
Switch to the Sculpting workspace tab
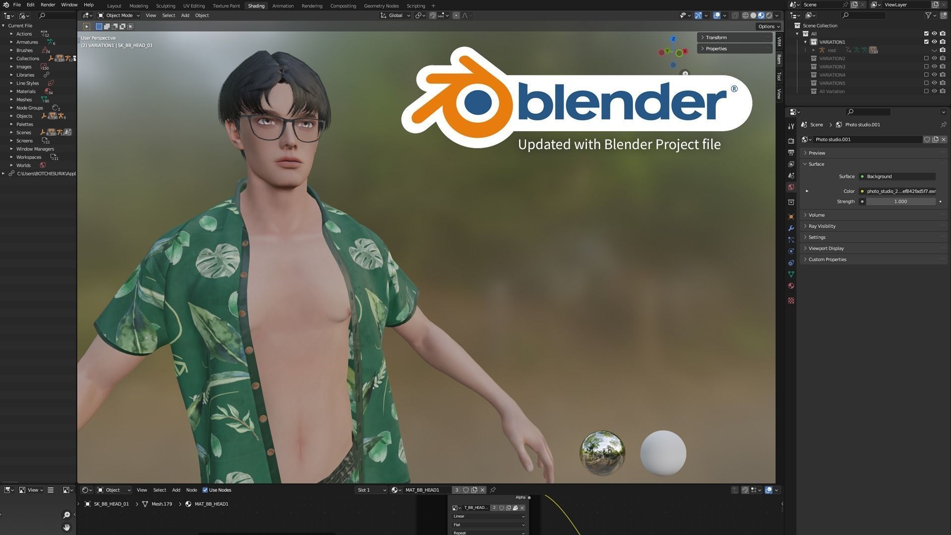tap(165, 6)
